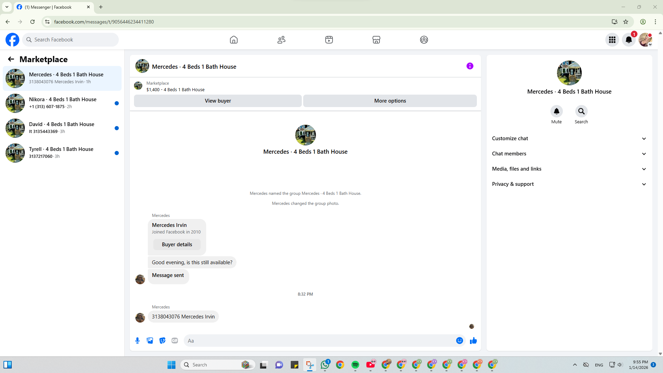The image size is (663, 373).
Task: Go to Marketplace tab in top navigation
Action: [x=376, y=40]
